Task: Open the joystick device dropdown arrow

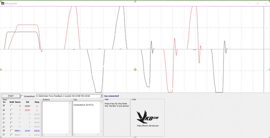Action: click(x=102, y=96)
